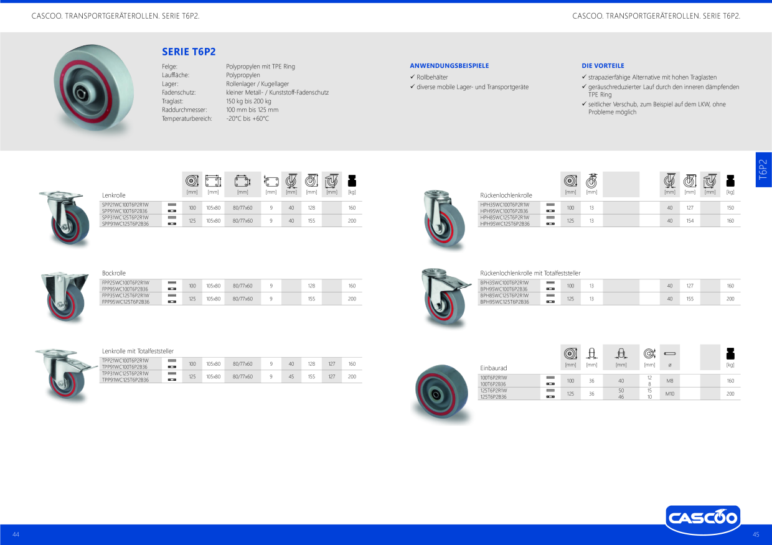Click the load capacity weight icon above Lenkrolle table
Screen dimensions: 772x545
pos(352,180)
